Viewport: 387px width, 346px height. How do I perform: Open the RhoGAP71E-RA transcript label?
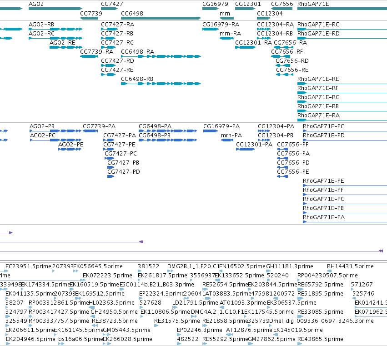319,115
